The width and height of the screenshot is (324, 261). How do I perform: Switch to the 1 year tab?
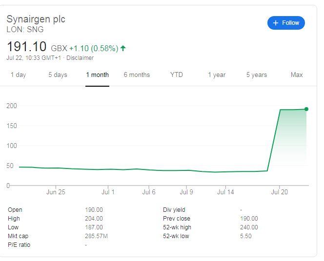click(x=217, y=75)
